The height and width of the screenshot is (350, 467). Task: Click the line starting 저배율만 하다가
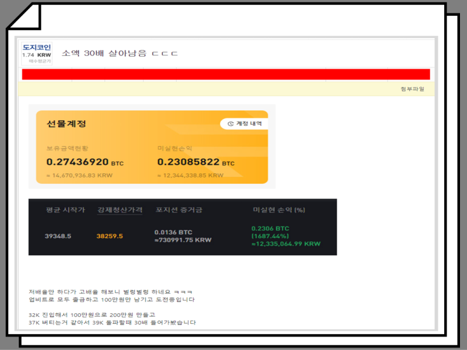pos(110,292)
